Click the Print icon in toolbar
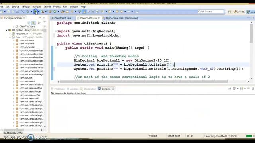This screenshot has width=255, height=143. pos(17,12)
